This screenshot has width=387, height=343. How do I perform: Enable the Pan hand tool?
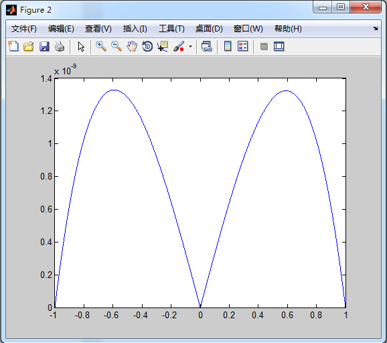132,46
